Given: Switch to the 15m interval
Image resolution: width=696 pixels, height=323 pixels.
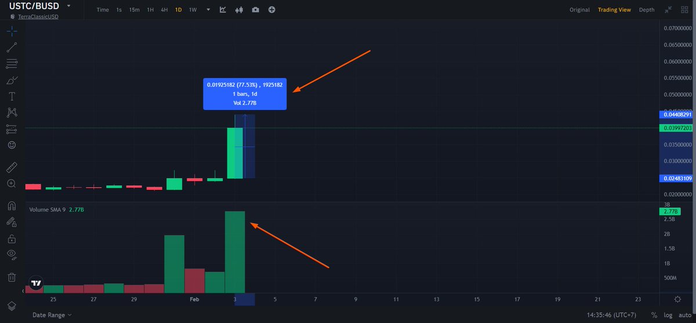Looking at the screenshot, I should click(x=134, y=10).
